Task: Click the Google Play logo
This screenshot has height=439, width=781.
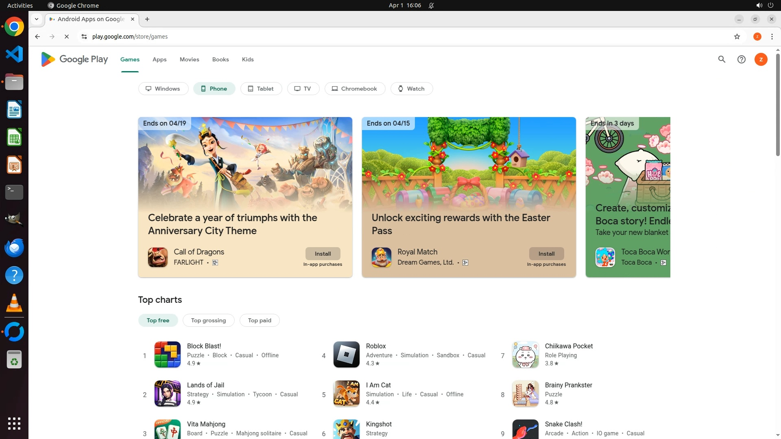Action: pos(74,59)
